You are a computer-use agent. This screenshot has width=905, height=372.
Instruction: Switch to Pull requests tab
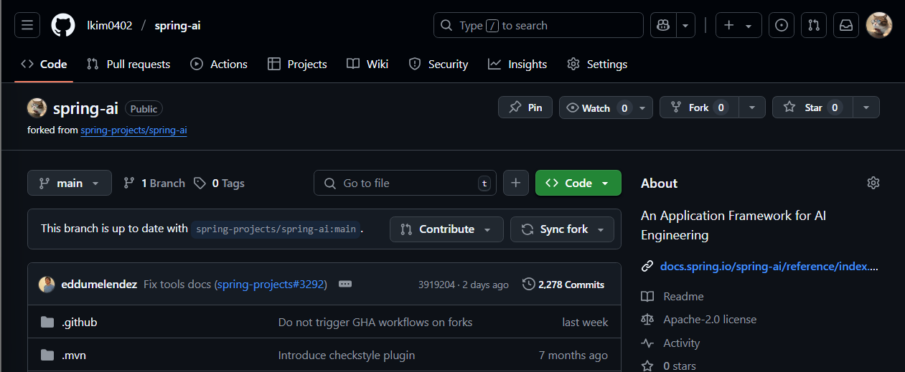(x=128, y=64)
